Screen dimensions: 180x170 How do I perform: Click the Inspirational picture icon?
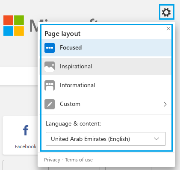coord(50,67)
